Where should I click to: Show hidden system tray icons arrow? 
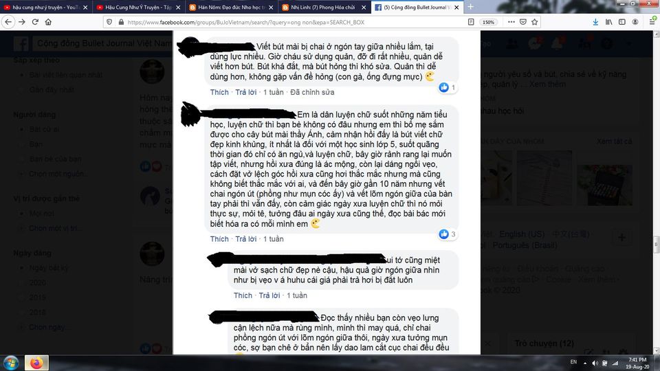click(x=584, y=363)
